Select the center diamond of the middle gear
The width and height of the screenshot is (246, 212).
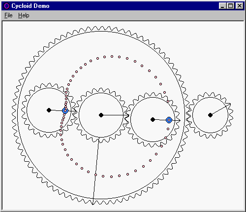101,115
